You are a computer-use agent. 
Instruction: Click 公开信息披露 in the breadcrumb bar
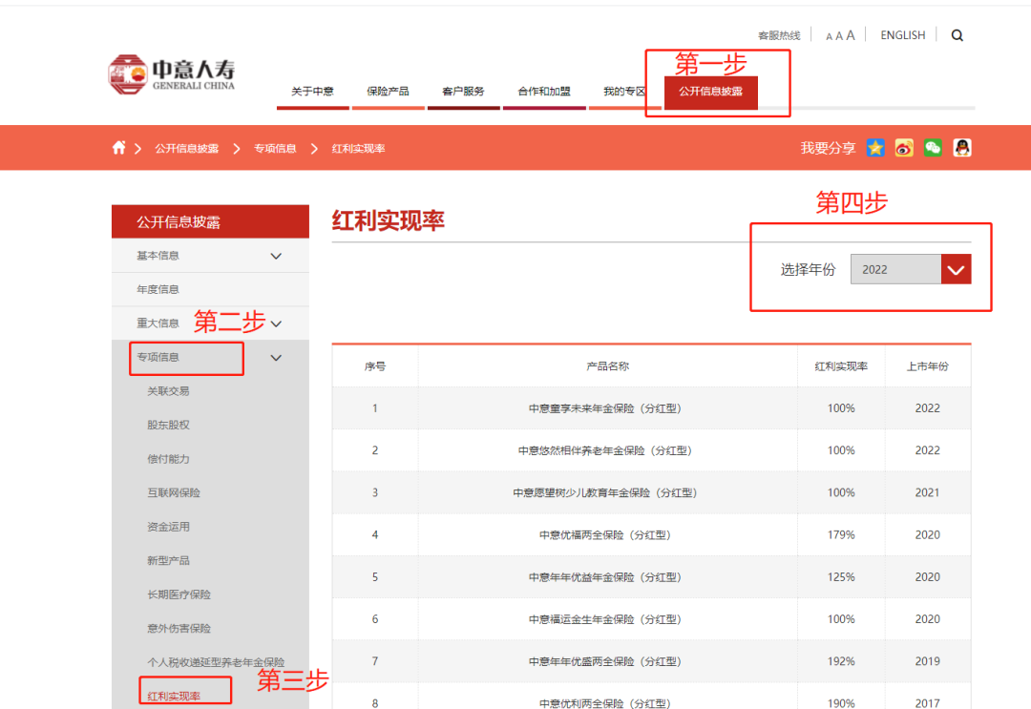click(x=187, y=149)
